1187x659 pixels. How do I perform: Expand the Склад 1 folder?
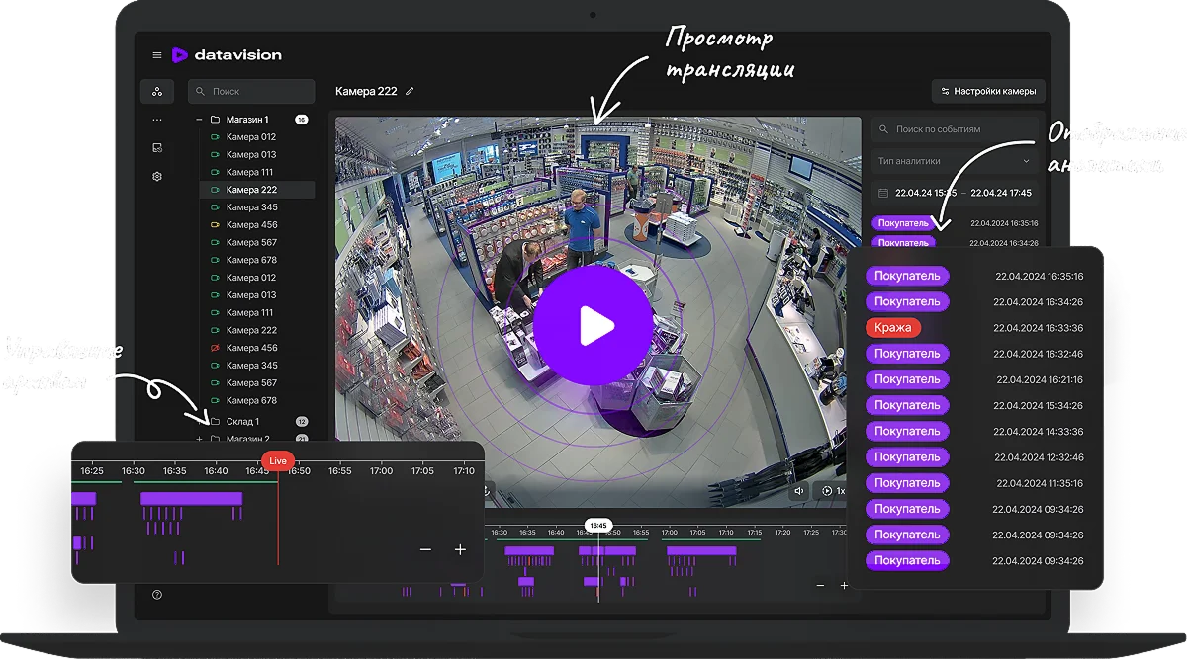coord(199,422)
